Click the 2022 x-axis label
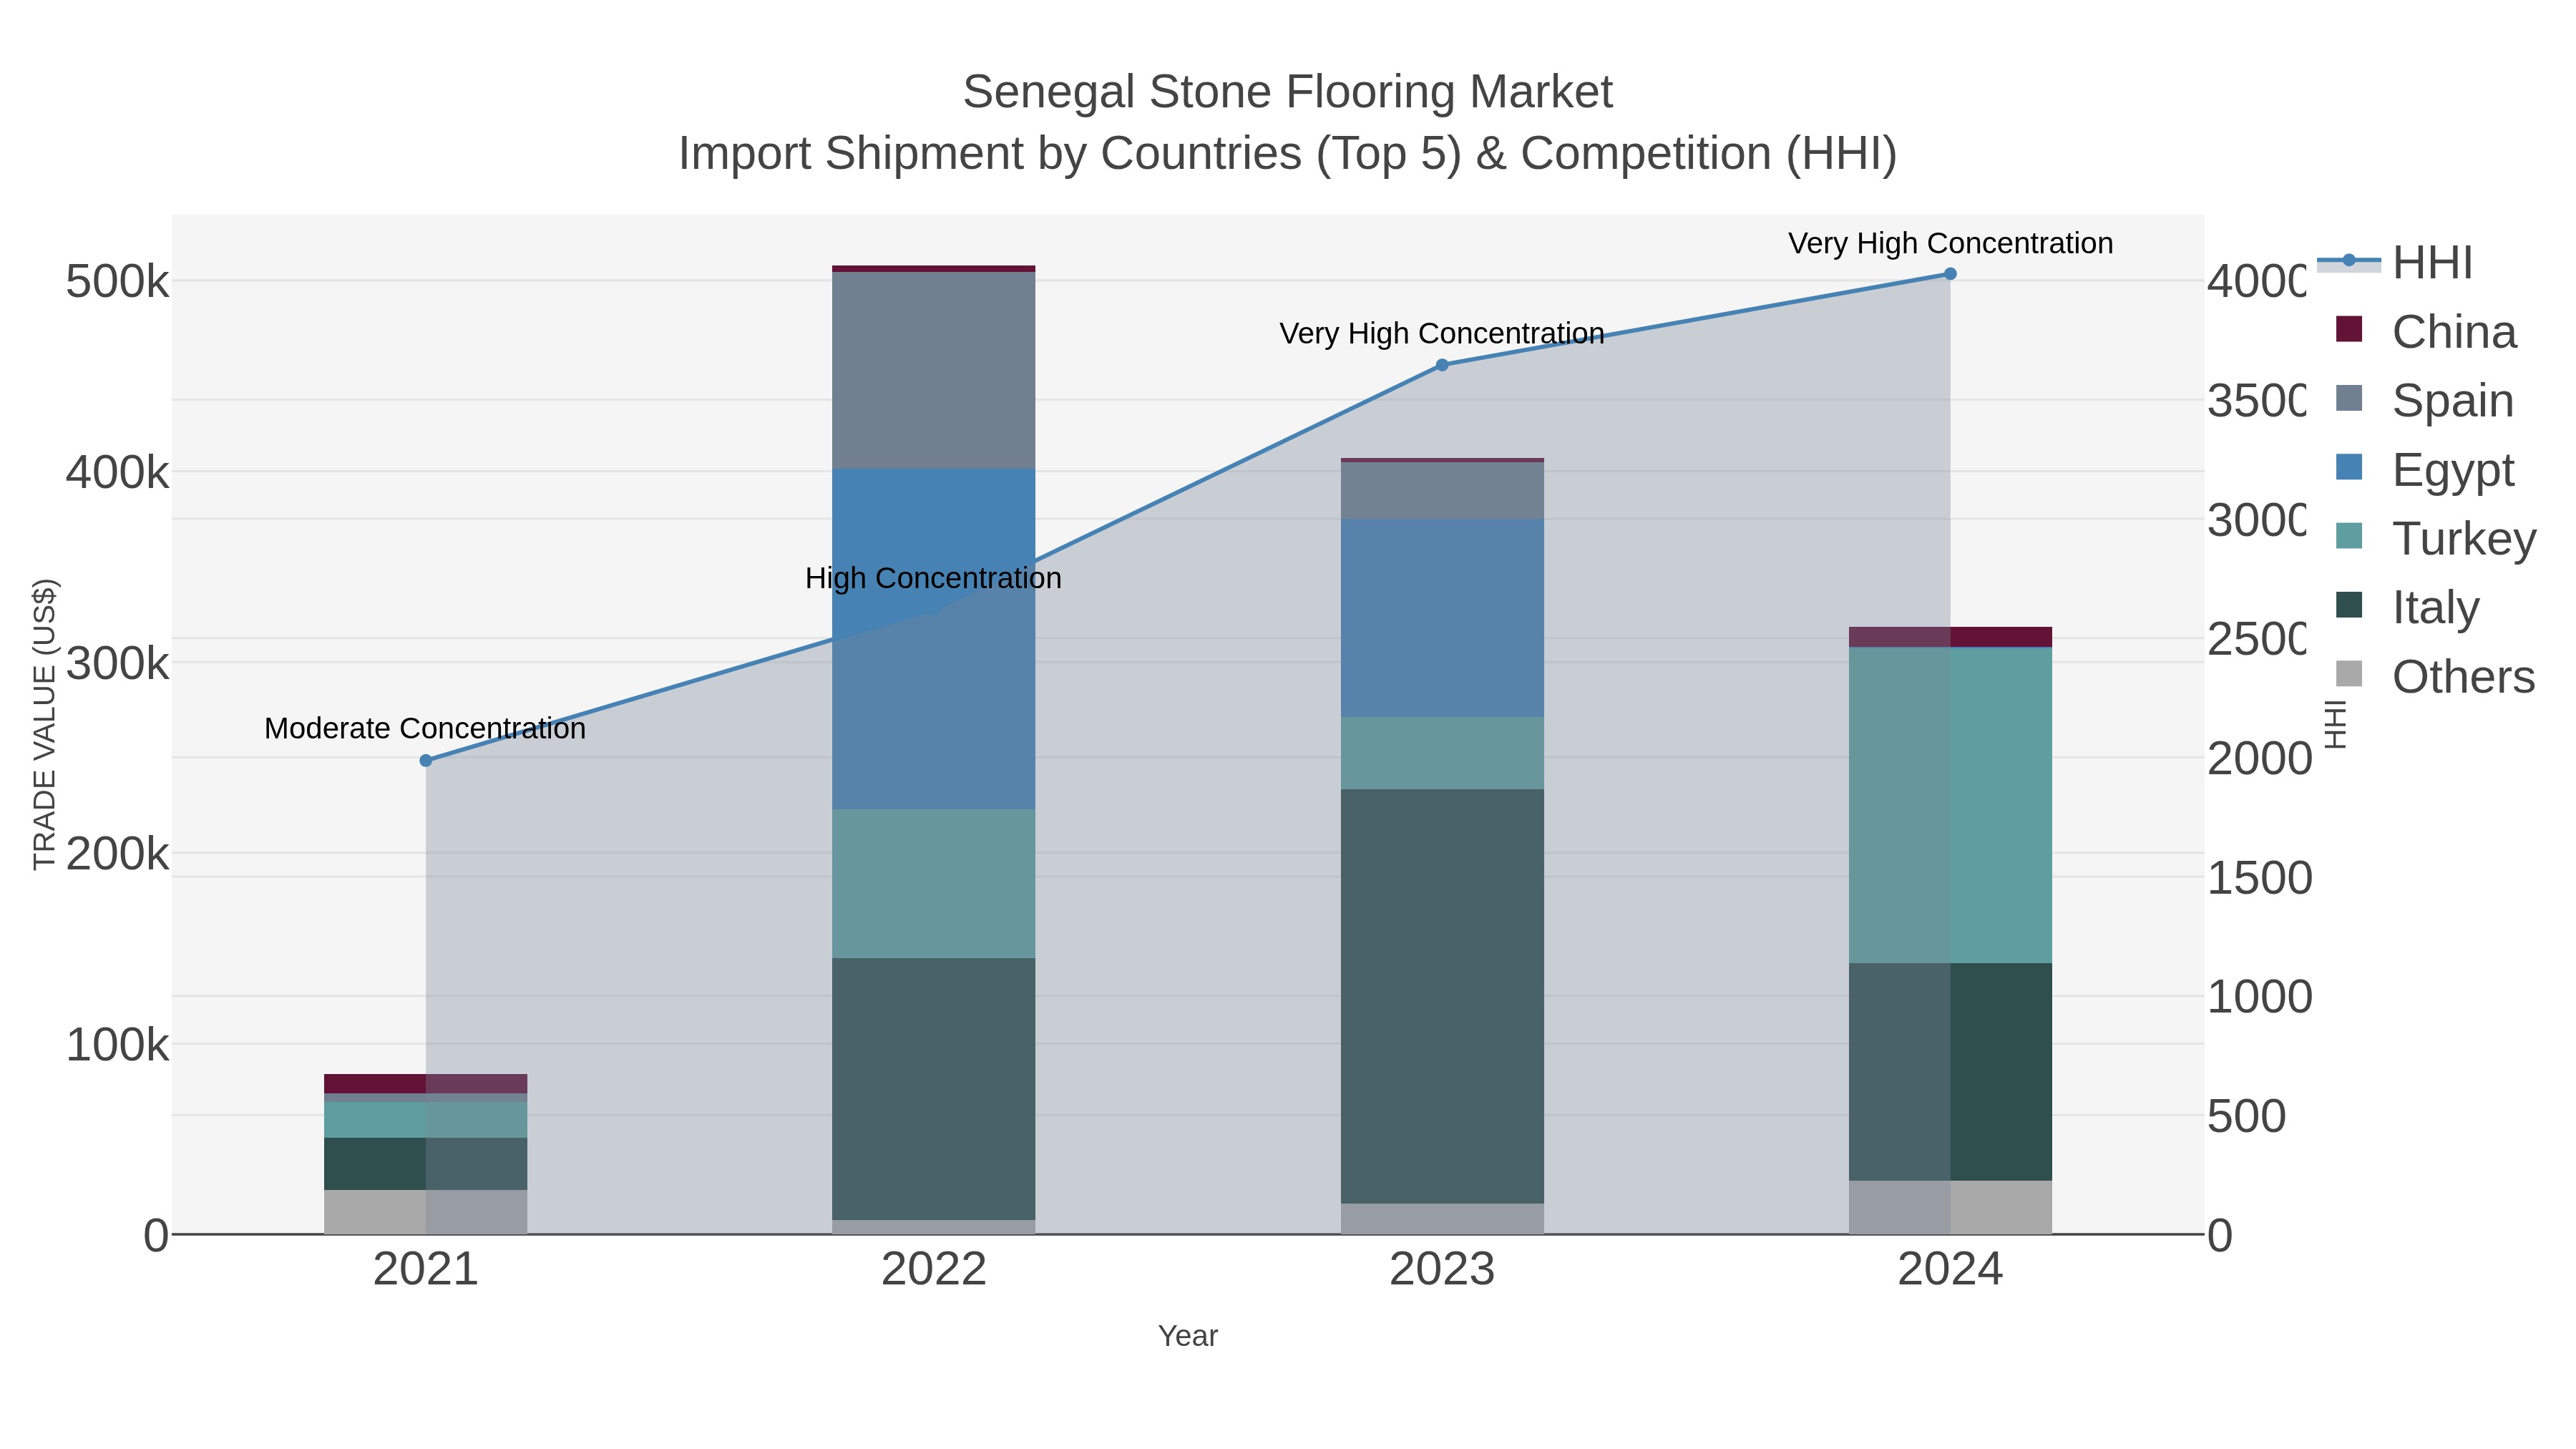 point(934,1270)
